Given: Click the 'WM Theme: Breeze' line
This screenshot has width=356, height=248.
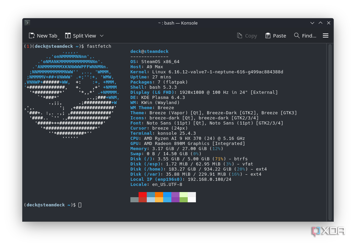Looking at the screenshot, I should 152,107.
